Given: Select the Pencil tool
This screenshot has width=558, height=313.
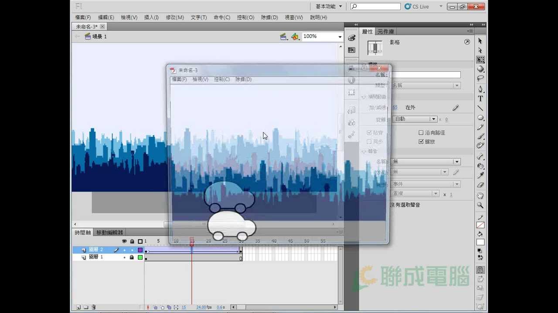Looking at the screenshot, I should point(480,127).
